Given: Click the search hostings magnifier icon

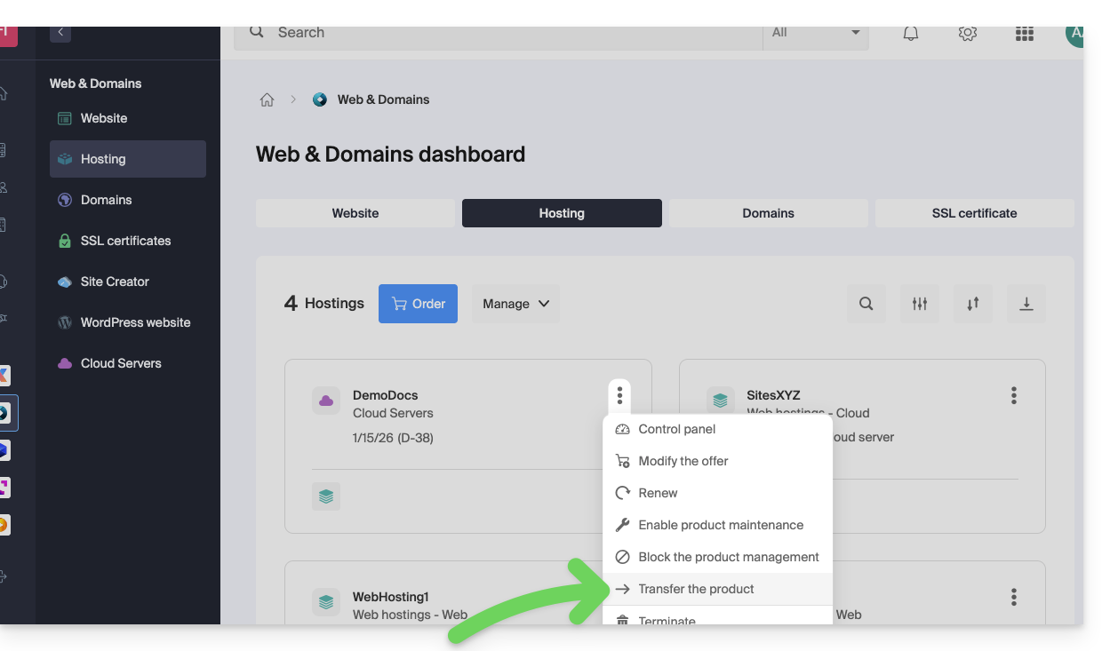Looking at the screenshot, I should point(866,304).
